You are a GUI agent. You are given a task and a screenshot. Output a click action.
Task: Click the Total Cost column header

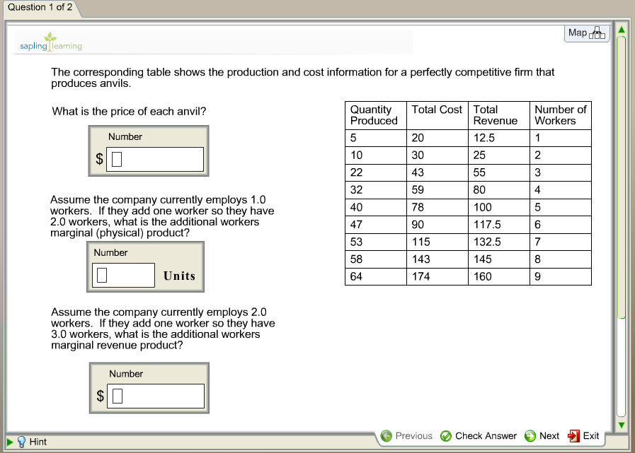pos(437,115)
